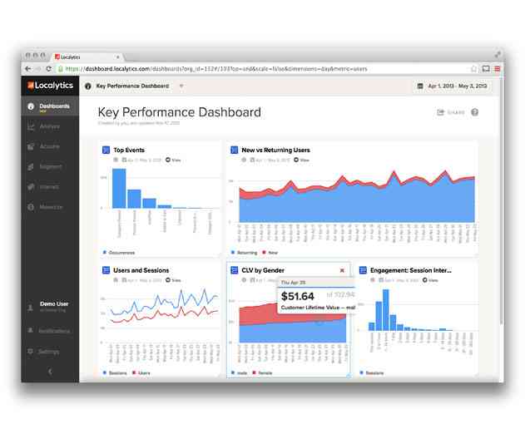Open Notifications in the sidebar
The image size is (525, 434).
(50, 331)
